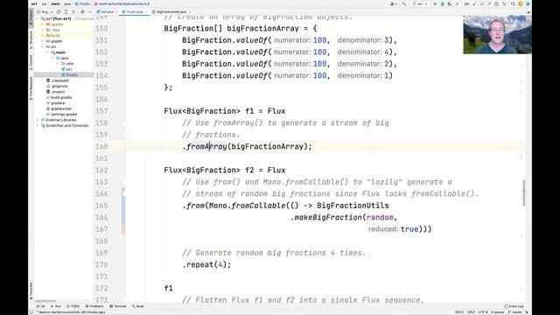Viewport: 560px width, 315px height.
Task: Switch to the FluxEx.java editor tab
Action: point(134,11)
